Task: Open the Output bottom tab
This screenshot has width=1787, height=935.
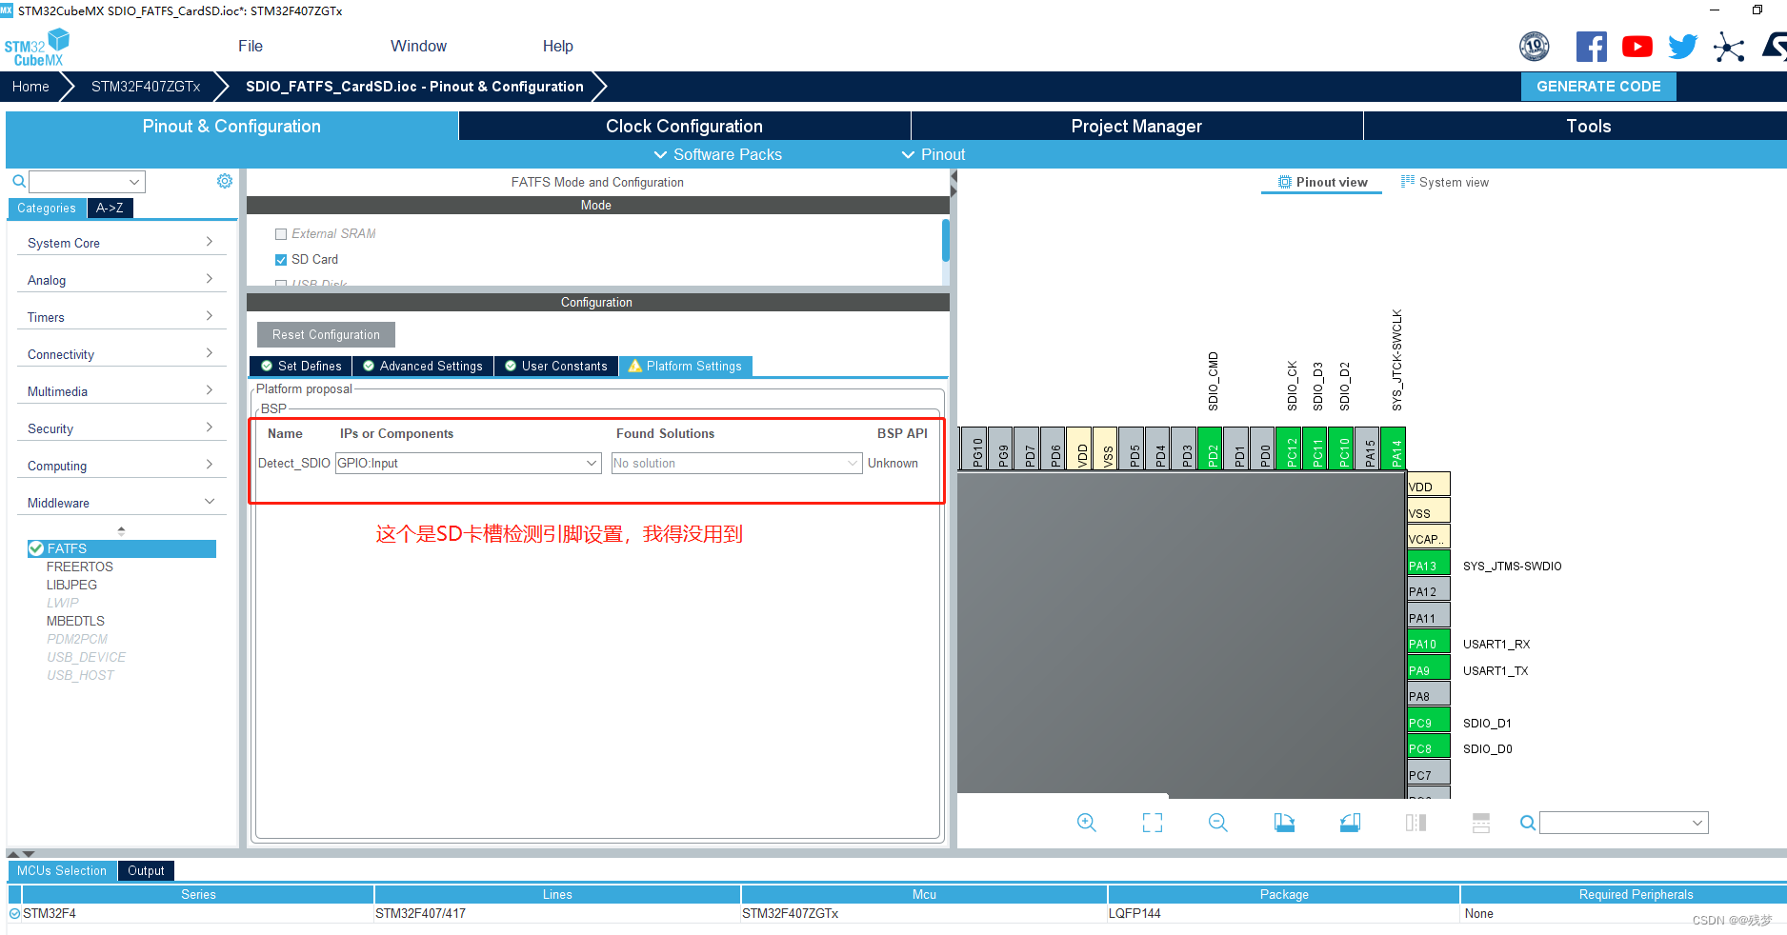Action: coord(146,870)
